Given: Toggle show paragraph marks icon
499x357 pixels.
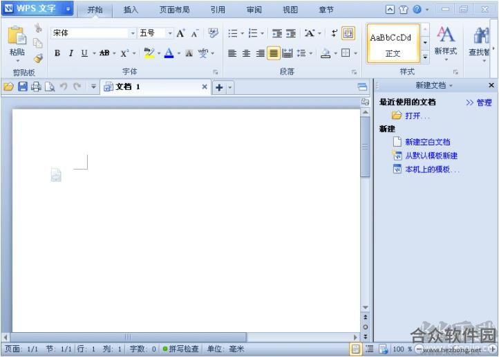Looking at the screenshot, I should [x=334, y=33].
